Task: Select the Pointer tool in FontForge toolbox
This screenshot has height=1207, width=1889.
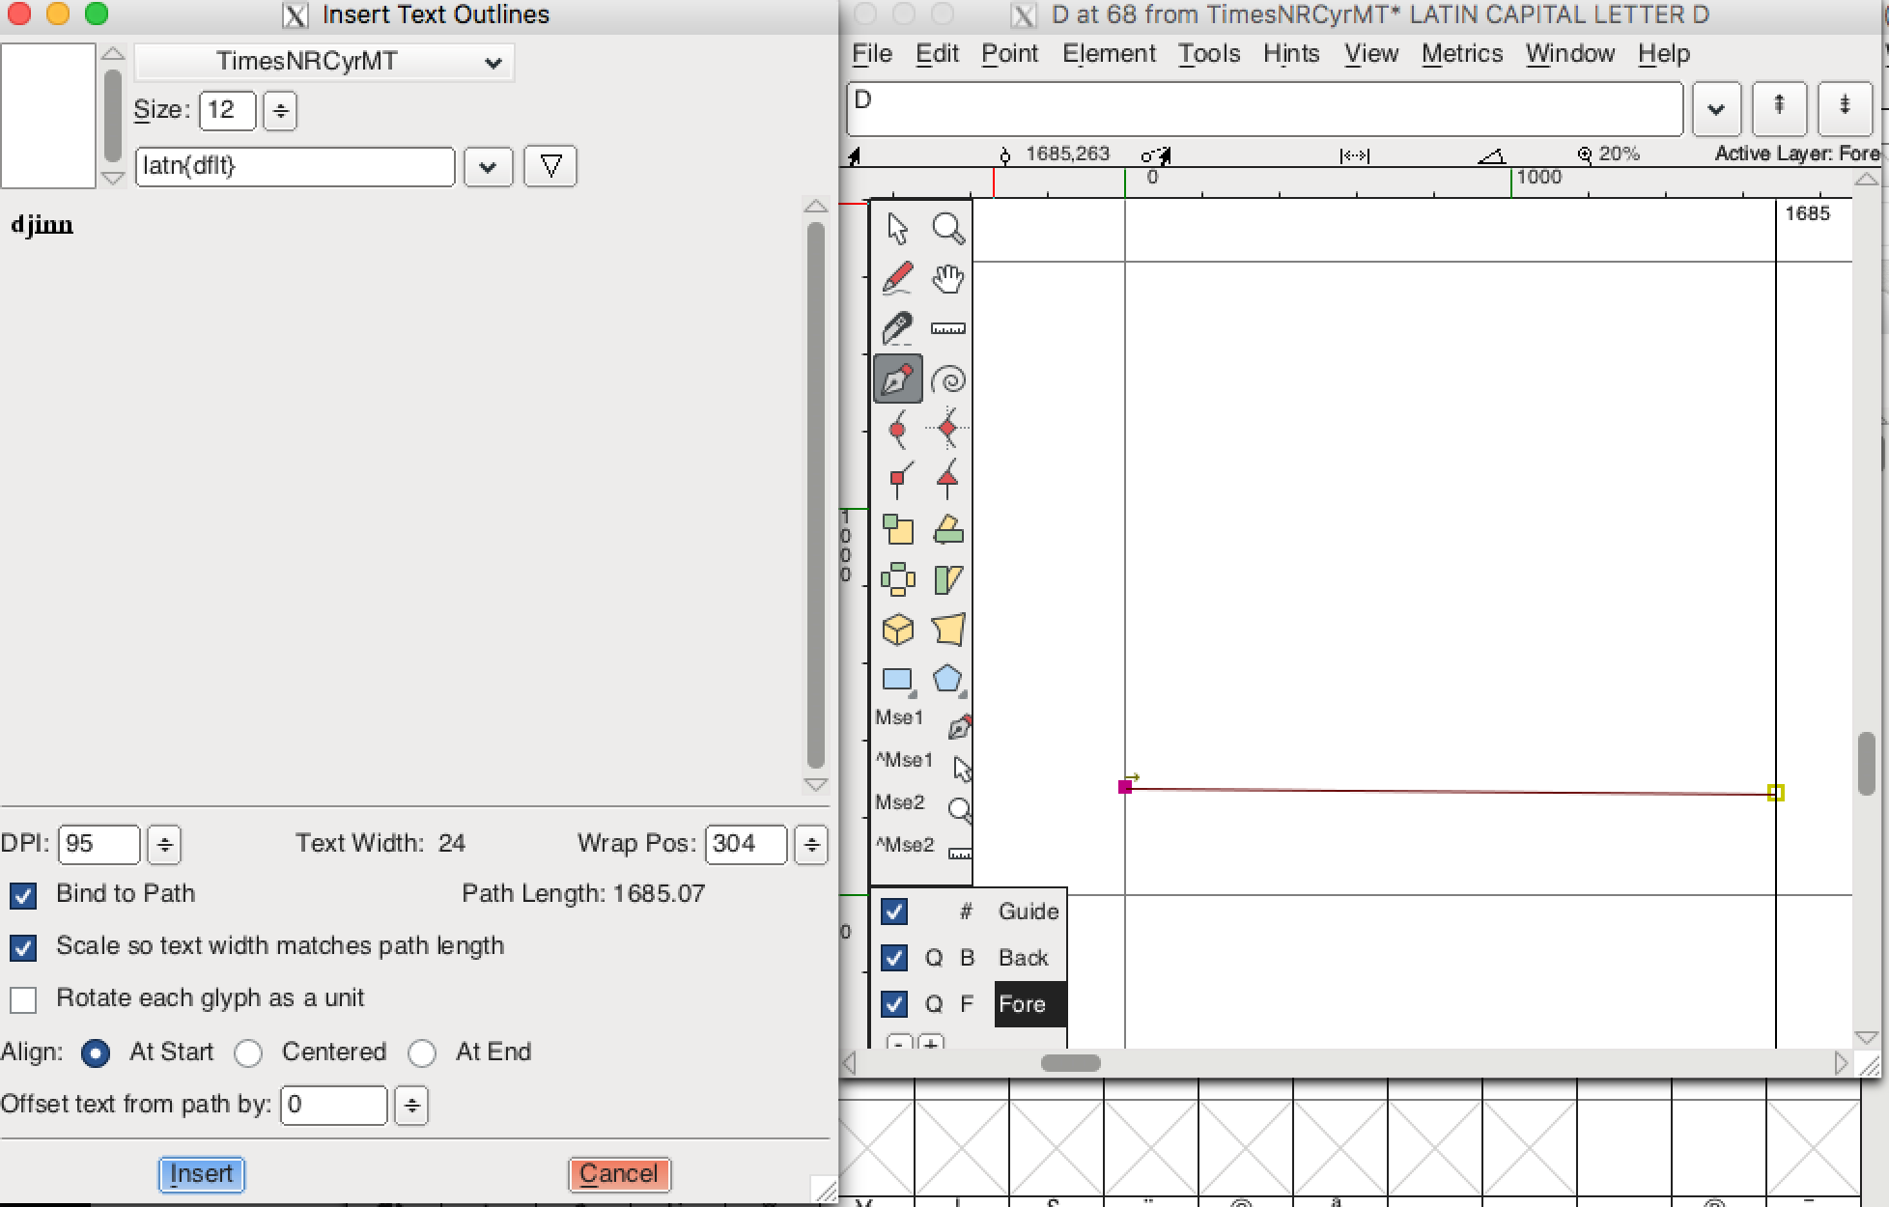Action: [897, 229]
